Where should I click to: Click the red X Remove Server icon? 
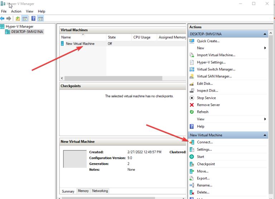pos(192,105)
